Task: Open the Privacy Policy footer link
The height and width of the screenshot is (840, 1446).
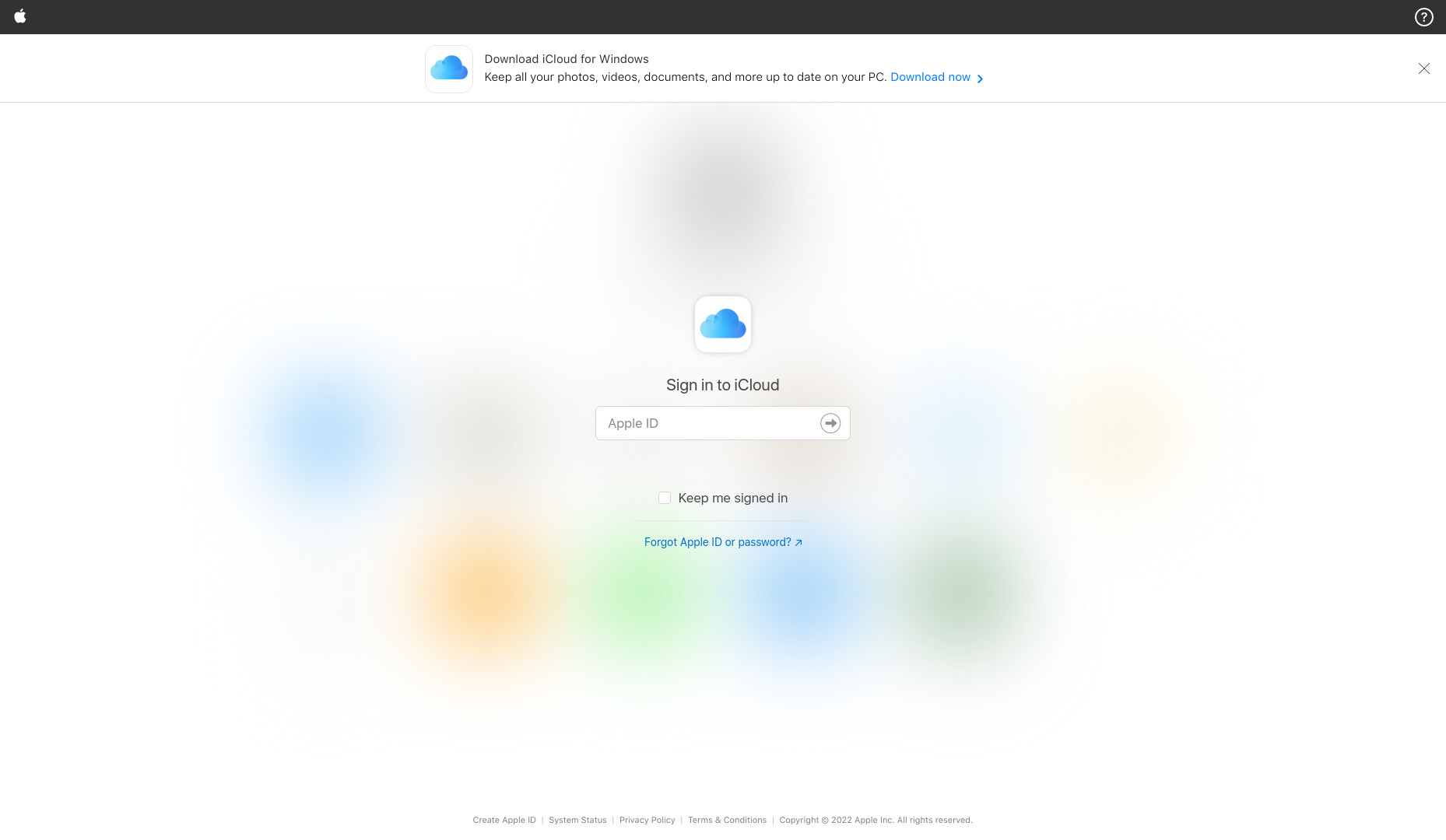Action: tap(648, 820)
